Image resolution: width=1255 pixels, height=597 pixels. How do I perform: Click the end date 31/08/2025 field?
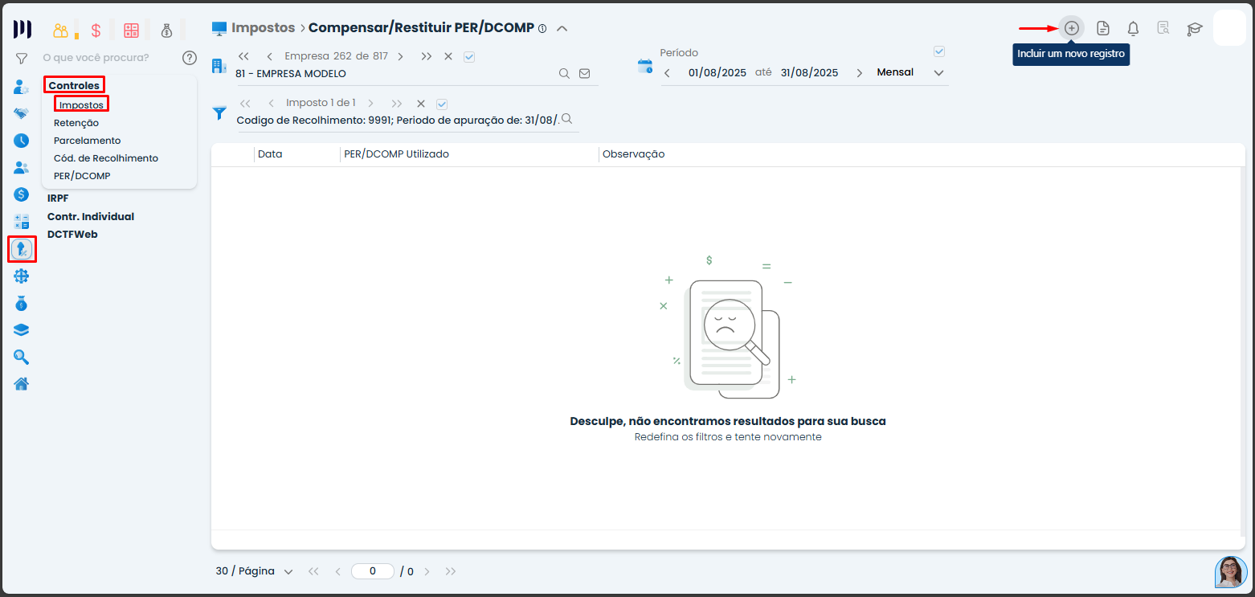[809, 72]
